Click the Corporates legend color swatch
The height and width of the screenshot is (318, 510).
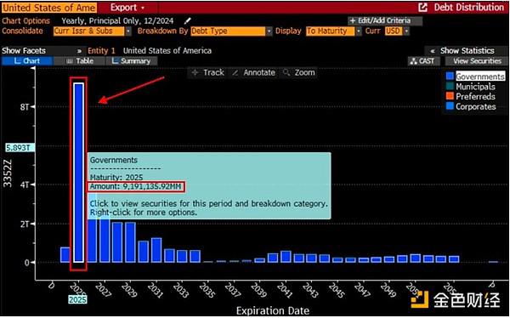click(x=450, y=106)
